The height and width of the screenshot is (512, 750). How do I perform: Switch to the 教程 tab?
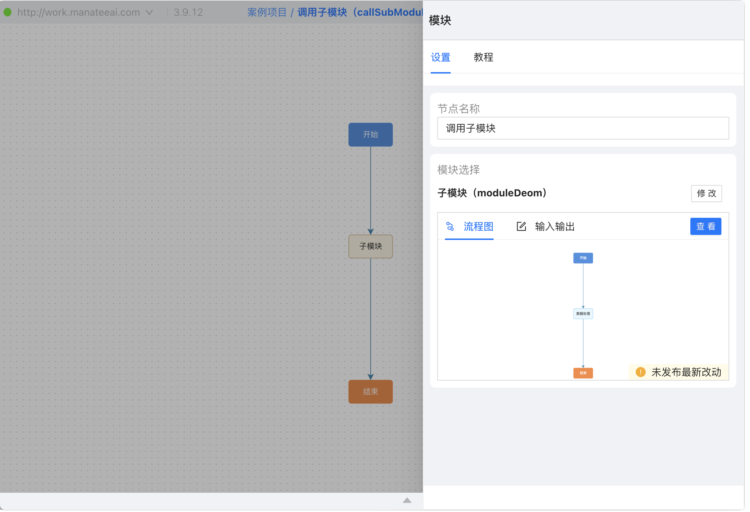[483, 57]
